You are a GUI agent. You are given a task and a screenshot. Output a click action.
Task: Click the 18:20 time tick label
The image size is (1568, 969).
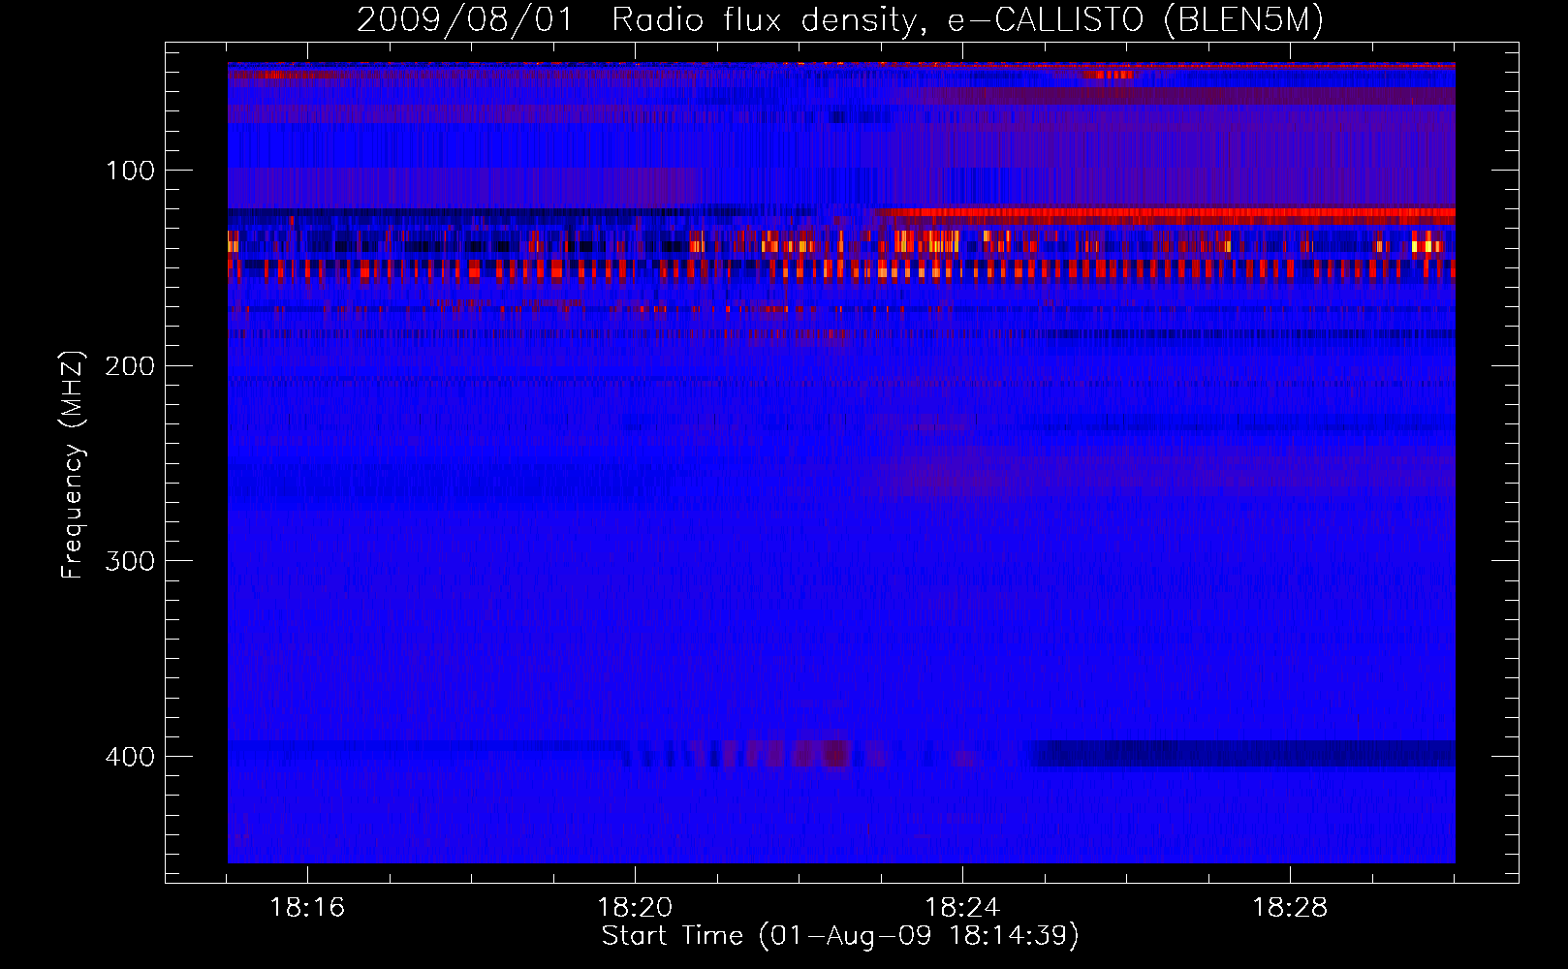pyautogui.click(x=635, y=908)
